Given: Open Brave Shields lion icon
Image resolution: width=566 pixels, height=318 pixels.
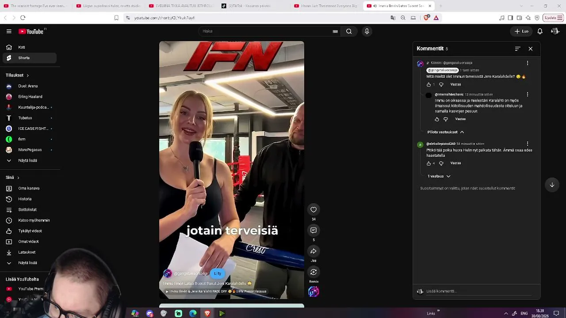Looking at the screenshot, I should (x=426, y=18).
